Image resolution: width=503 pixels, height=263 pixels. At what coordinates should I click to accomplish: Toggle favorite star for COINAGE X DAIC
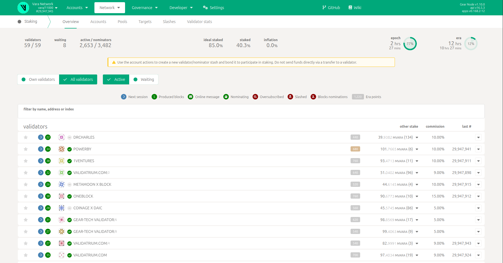pyautogui.click(x=26, y=208)
